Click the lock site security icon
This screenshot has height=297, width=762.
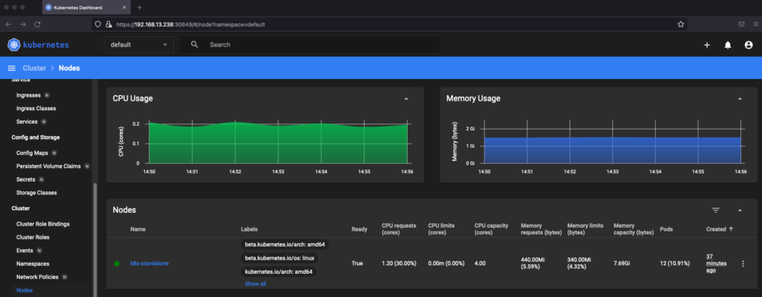pos(109,25)
